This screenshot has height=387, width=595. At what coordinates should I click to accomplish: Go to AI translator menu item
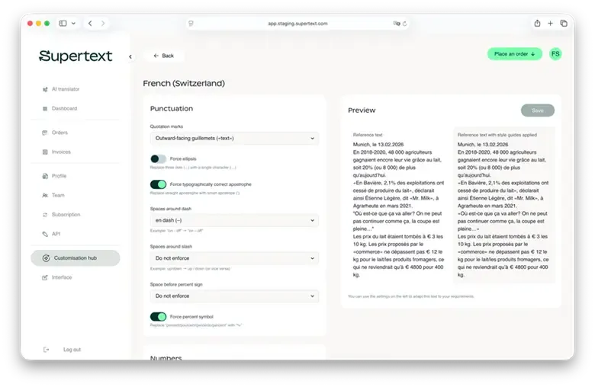click(x=66, y=89)
